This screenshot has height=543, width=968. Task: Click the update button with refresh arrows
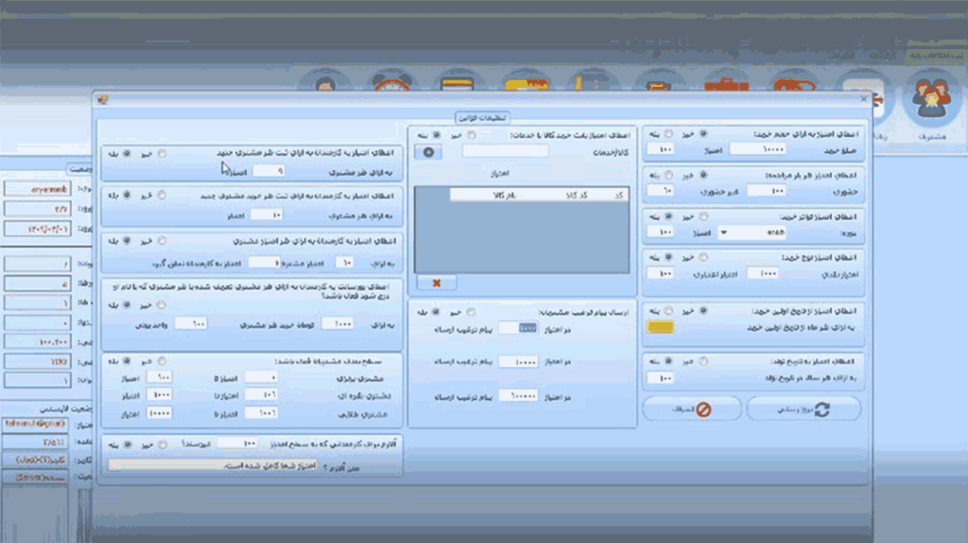(804, 408)
